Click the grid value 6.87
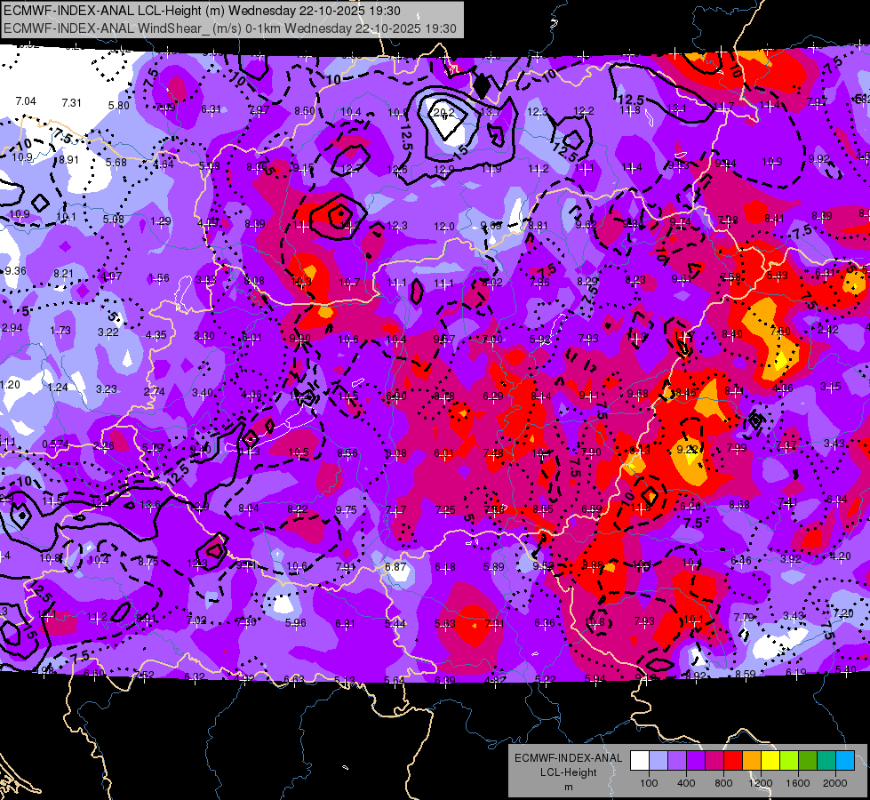The height and width of the screenshot is (800, 870). click(395, 567)
